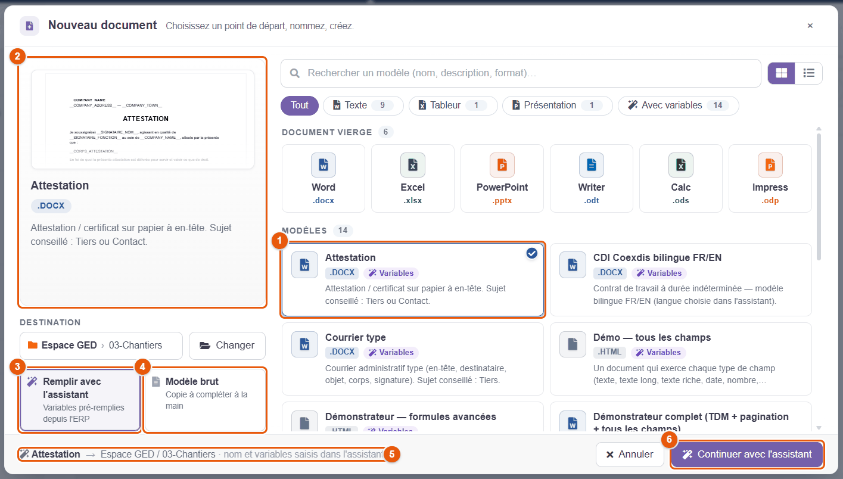Select the blank Word .docx document
This screenshot has width=843, height=479.
coord(323,179)
